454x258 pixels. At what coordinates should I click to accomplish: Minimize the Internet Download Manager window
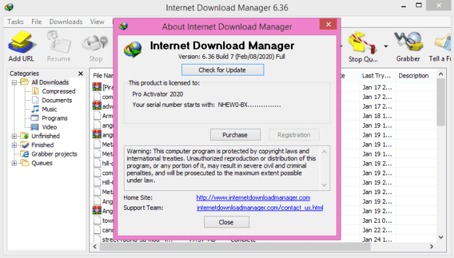tap(404, 6)
